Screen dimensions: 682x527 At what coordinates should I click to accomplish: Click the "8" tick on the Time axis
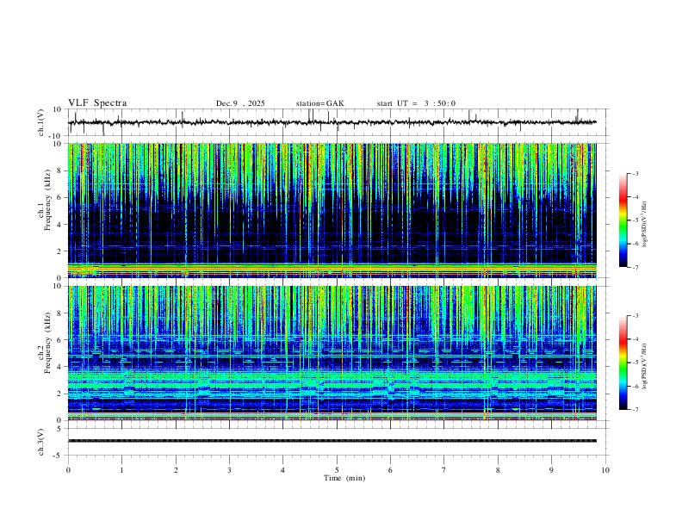[498, 470]
